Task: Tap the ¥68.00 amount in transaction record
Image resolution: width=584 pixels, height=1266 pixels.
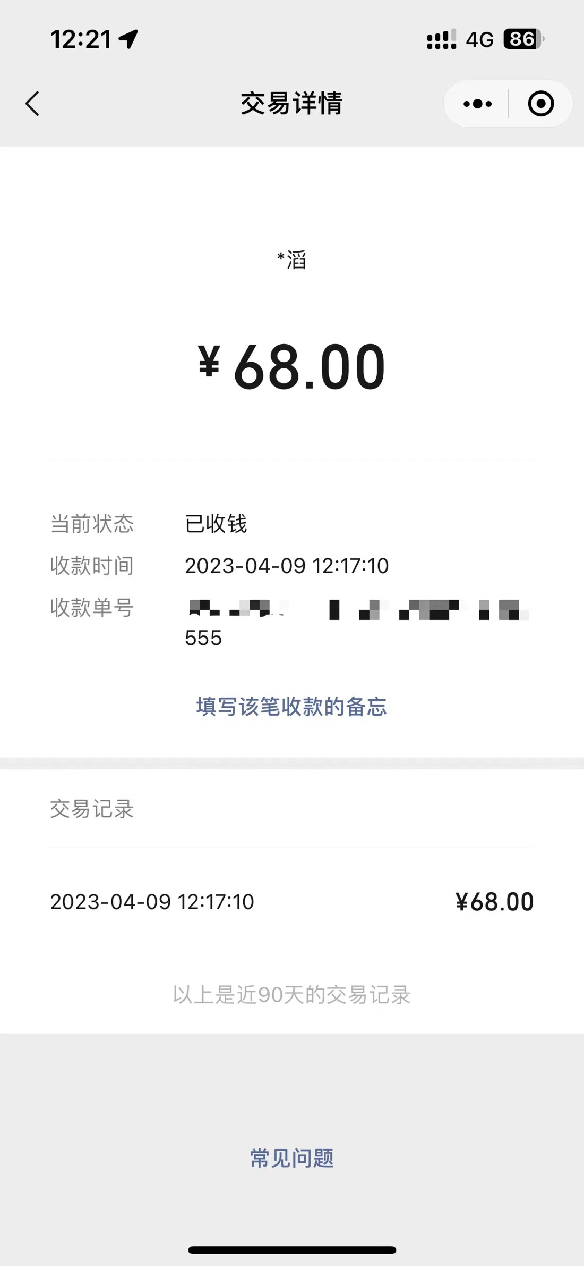Action: [x=494, y=902]
